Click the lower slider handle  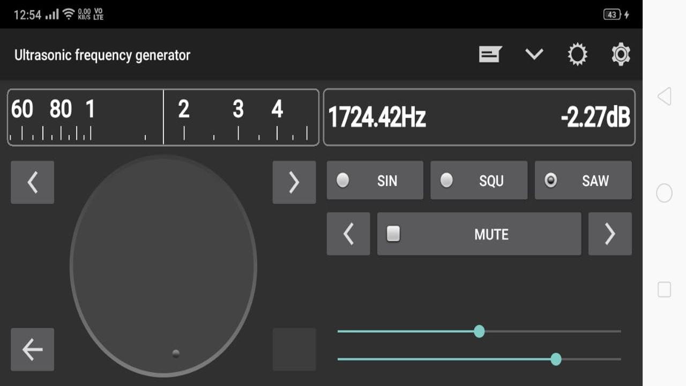(x=556, y=359)
